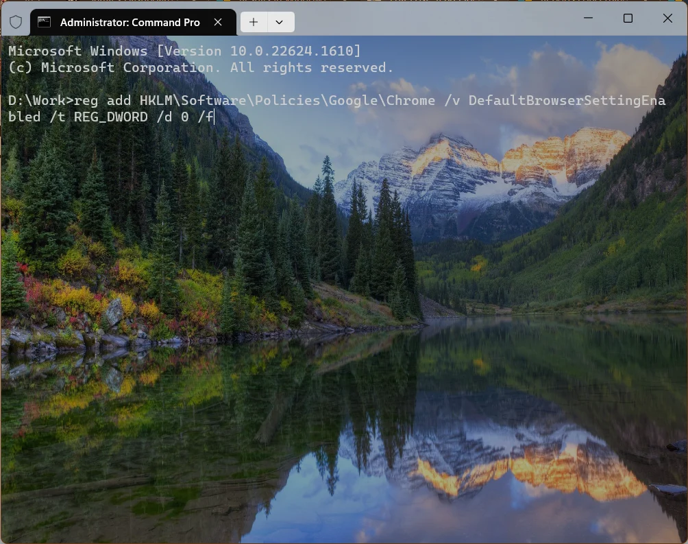Screen dimensions: 688x544
Task: Expand the new tab profile dropdown
Action: click(x=279, y=22)
